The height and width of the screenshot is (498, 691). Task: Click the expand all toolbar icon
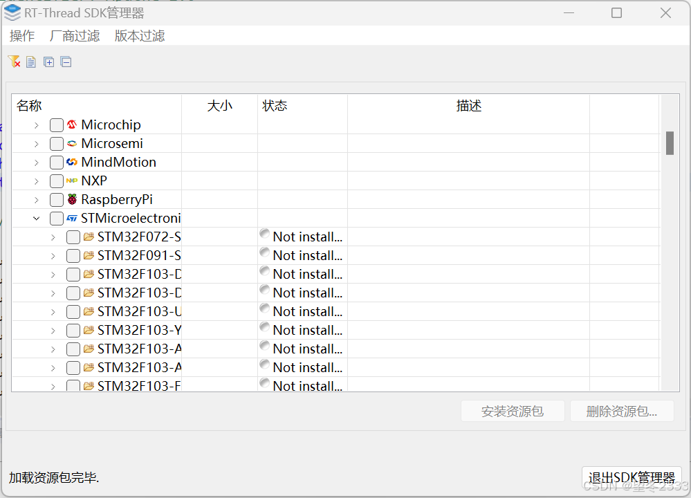click(48, 62)
